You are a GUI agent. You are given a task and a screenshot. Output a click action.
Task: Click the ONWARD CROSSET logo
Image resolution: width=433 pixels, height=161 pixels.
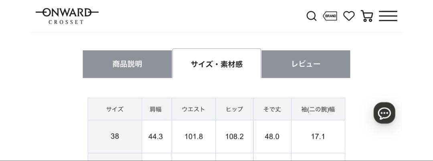pos(67,16)
